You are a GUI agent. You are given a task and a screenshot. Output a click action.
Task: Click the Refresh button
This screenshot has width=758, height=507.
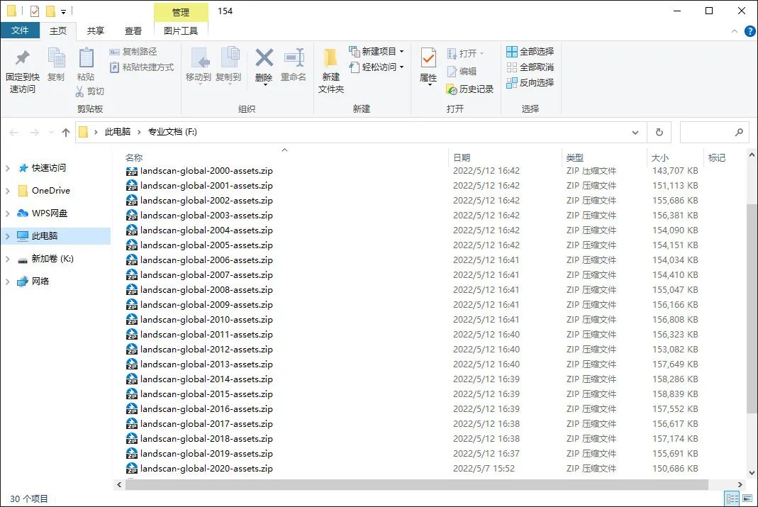[x=659, y=133]
